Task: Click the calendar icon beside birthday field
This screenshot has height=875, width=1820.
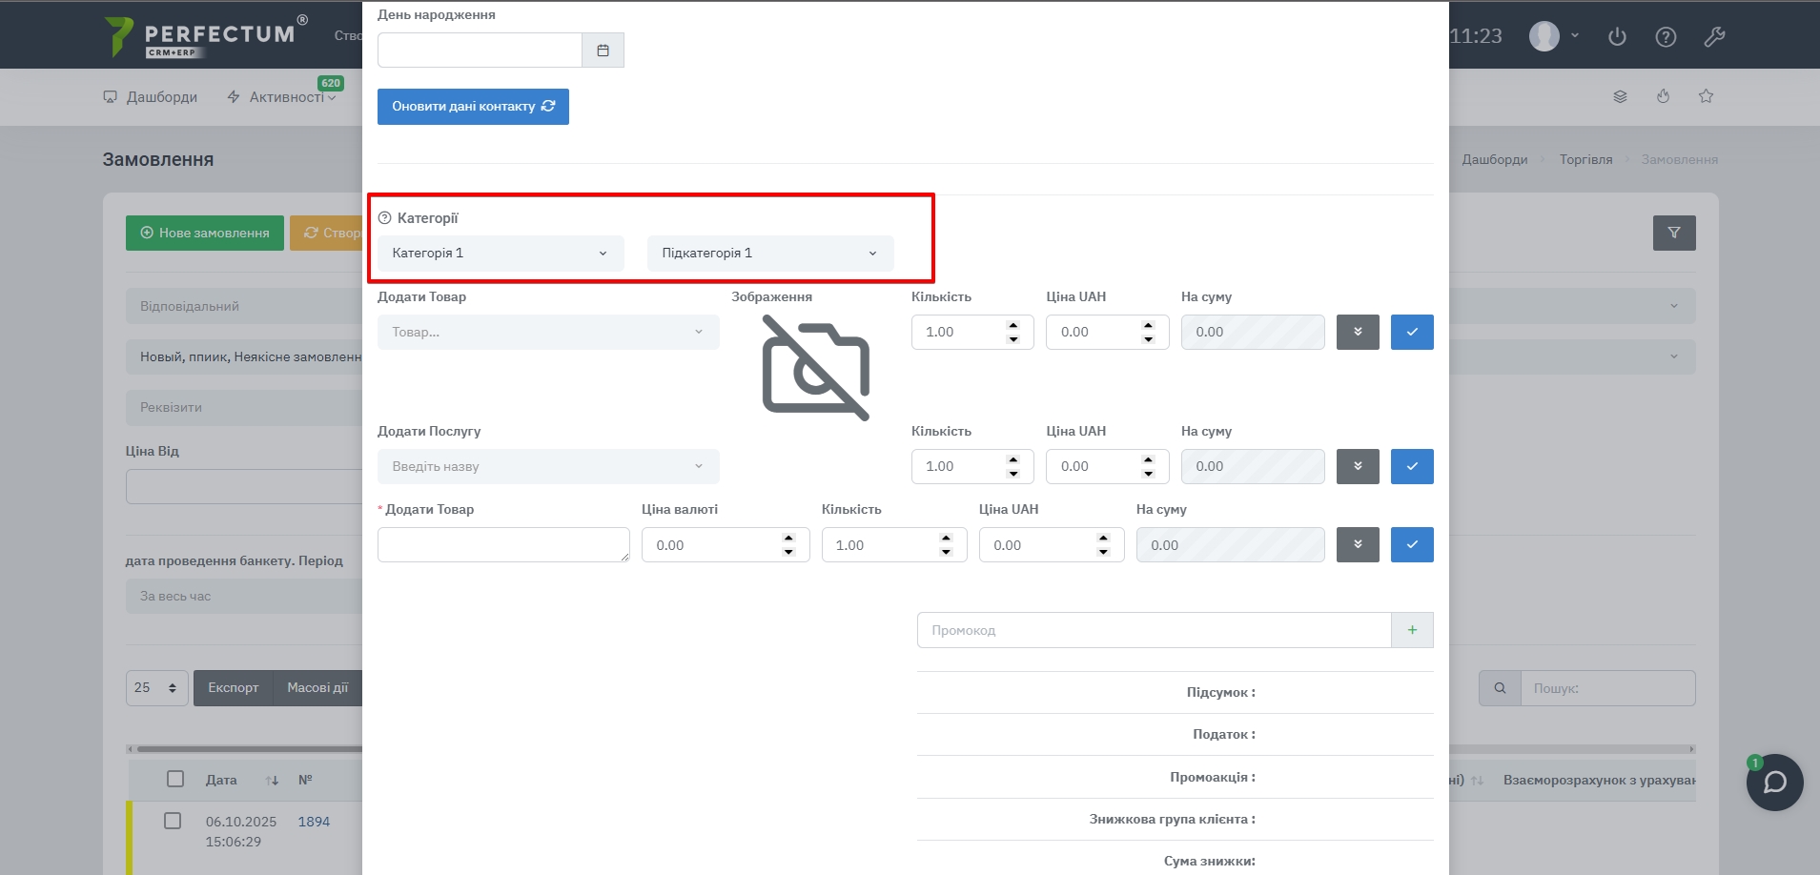Action: tap(603, 51)
